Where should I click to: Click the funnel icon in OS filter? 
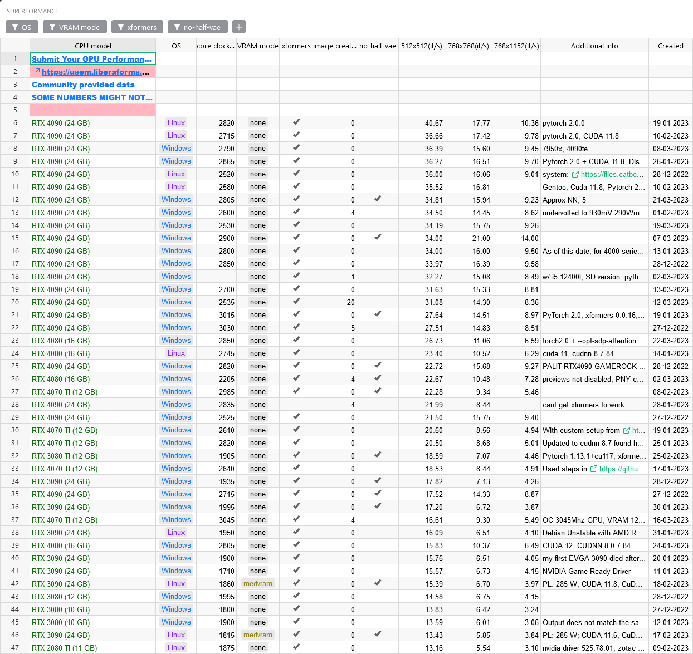[16, 27]
